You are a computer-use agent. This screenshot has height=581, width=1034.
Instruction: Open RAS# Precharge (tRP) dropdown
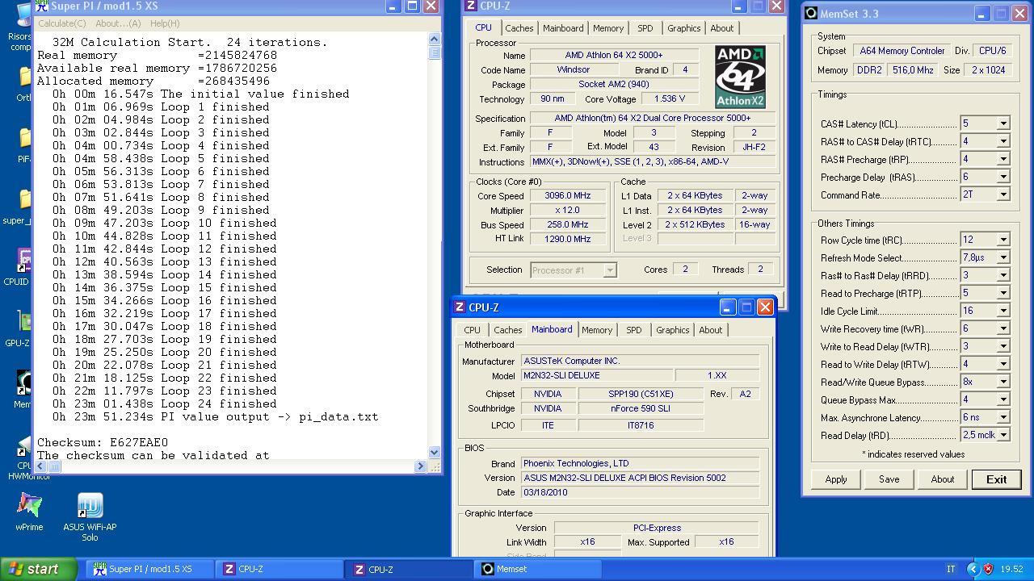pos(1002,160)
